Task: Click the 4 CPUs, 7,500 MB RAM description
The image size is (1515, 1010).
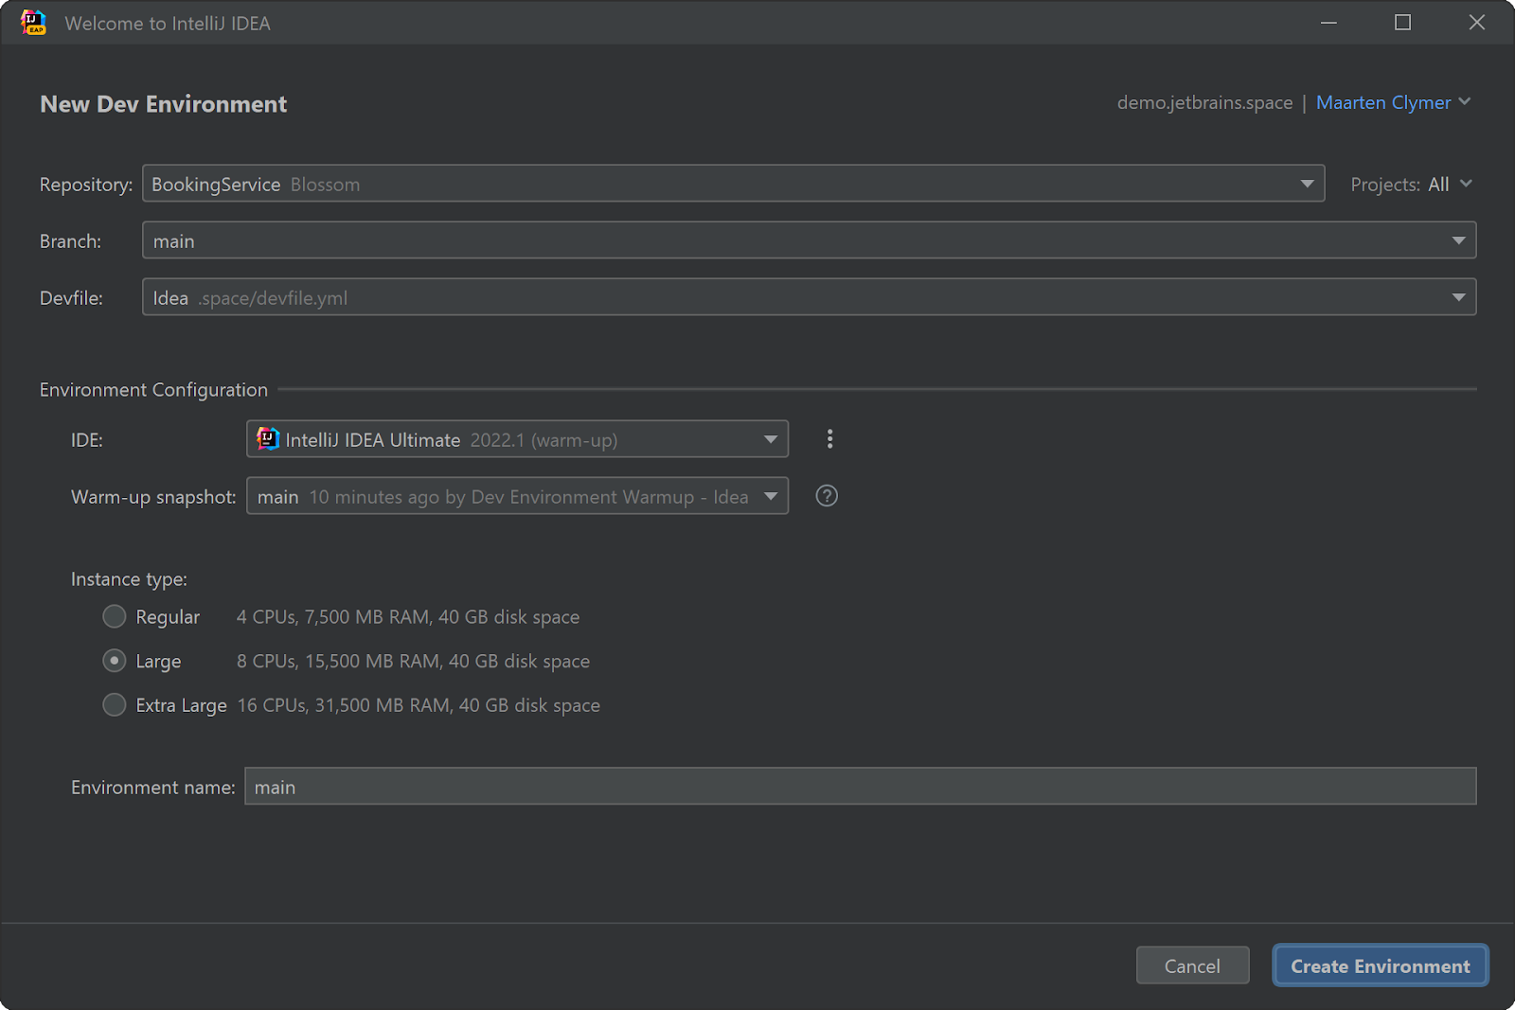Action: pyautogui.click(x=408, y=617)
